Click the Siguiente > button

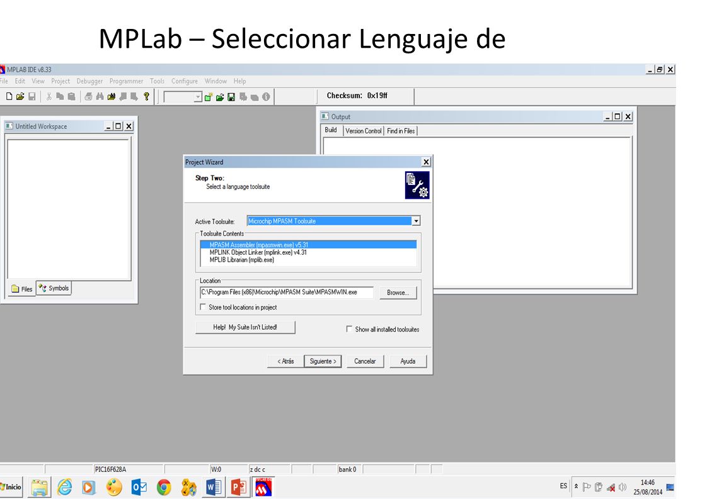[x=323, y=361]
